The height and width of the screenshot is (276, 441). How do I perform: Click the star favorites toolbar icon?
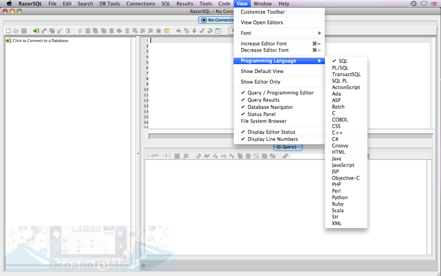click(x=158, y=31)
